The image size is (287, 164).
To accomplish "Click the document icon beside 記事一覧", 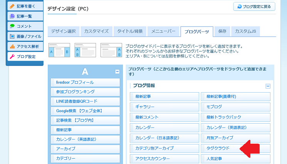I will (12, 16).
